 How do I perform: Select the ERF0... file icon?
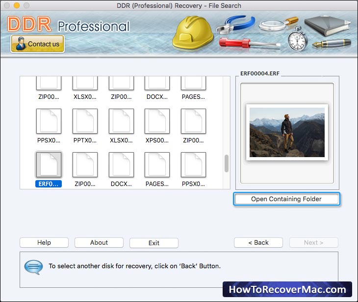[x=49, y=165]
